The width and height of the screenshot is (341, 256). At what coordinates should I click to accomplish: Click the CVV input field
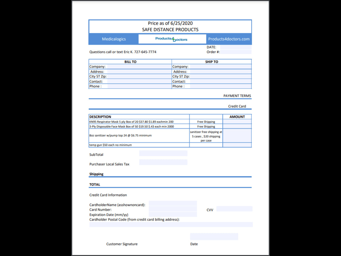(234, 209)
